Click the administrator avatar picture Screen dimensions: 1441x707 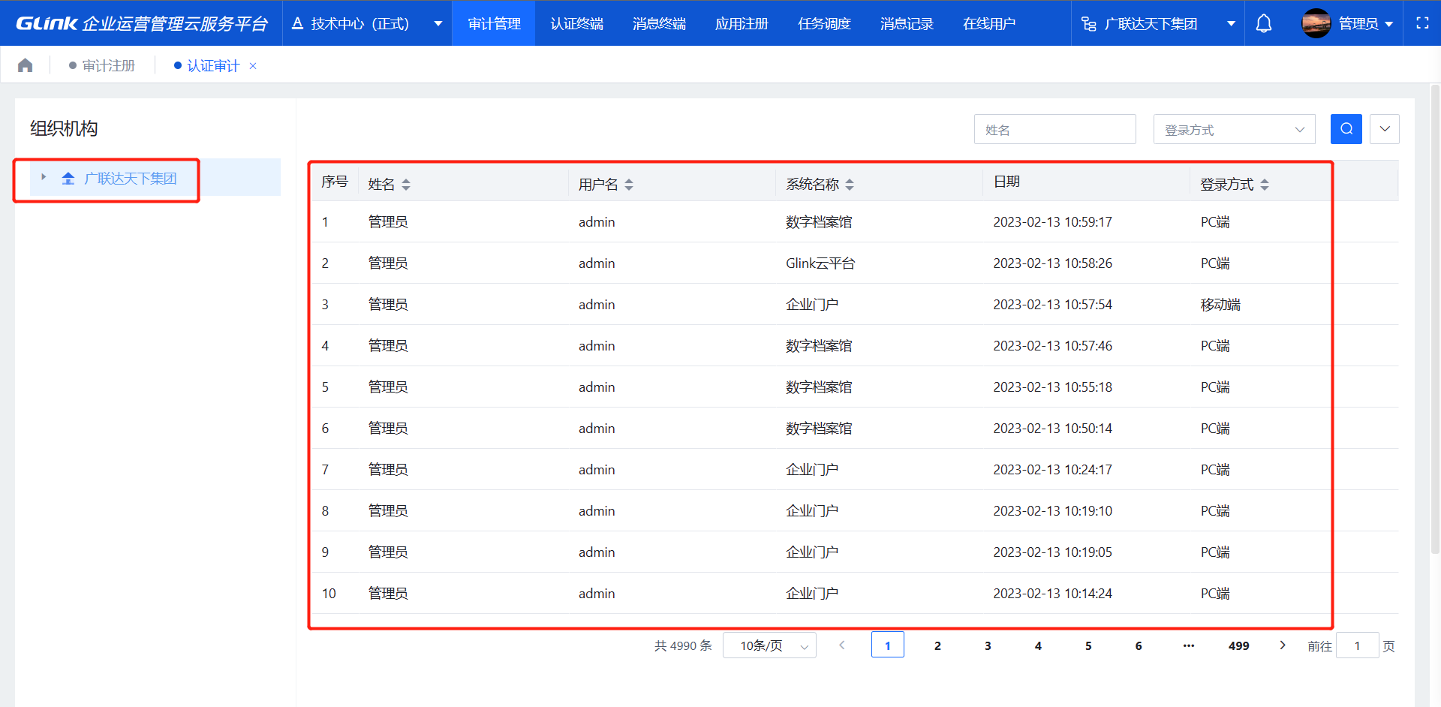pos(1316,23)
